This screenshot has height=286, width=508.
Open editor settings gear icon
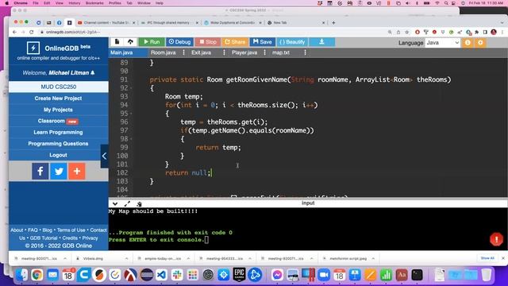coord(480,42)
